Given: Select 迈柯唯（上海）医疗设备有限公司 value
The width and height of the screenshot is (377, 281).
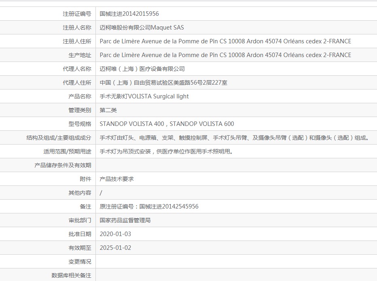Looking at the screenshot, I should 142,69.
